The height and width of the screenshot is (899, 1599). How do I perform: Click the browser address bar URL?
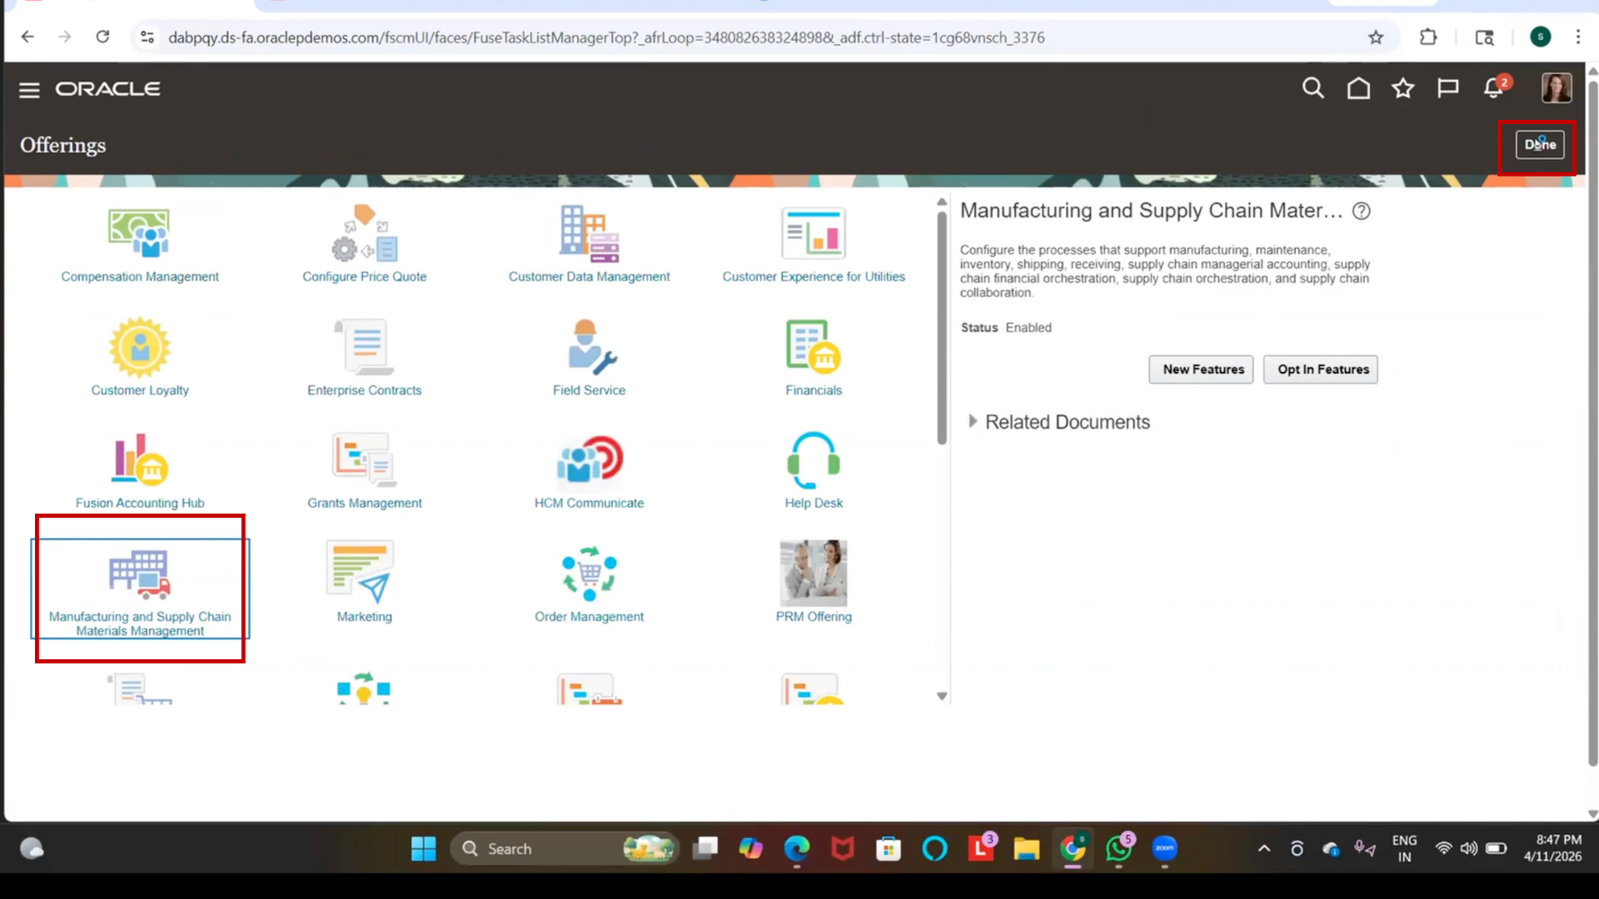pyautogui.click(x=605, y=37)
